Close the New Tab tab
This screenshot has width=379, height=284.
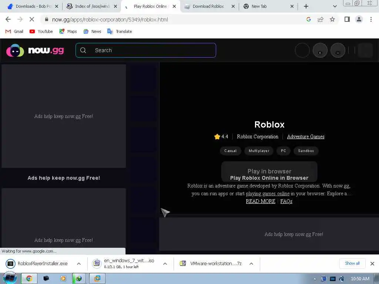click(x=292, y=6)
